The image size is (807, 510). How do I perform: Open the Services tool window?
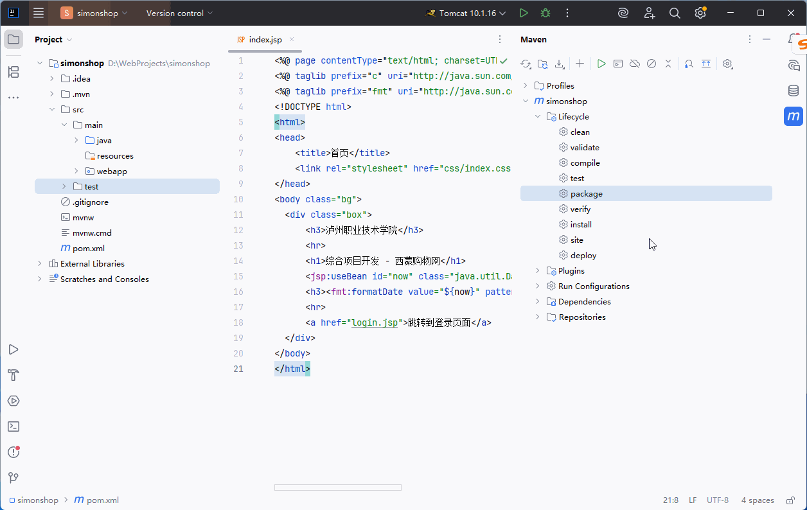[x=13, y=401]
